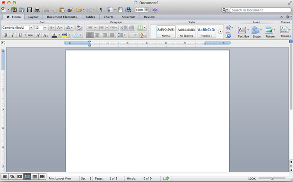Click the Decrease Indent icon

[124, 28]
